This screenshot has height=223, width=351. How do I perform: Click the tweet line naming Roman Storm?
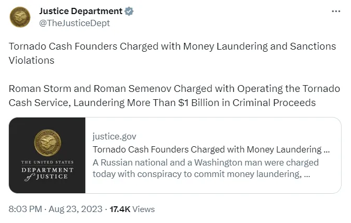pos(174,88)
